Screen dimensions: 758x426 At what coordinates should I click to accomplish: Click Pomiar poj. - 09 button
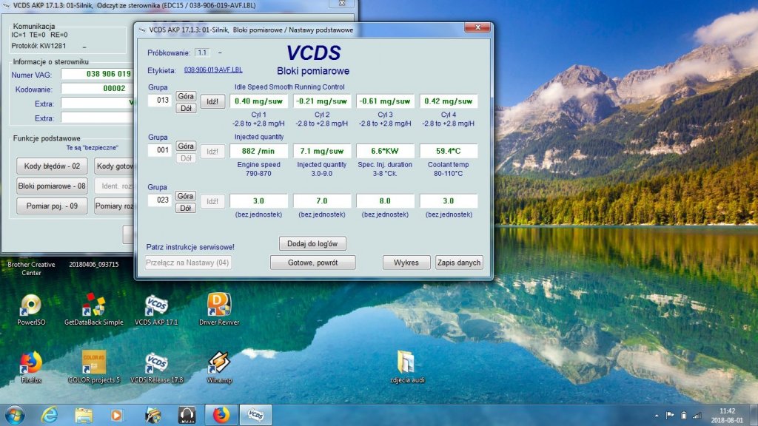[52, 206]
